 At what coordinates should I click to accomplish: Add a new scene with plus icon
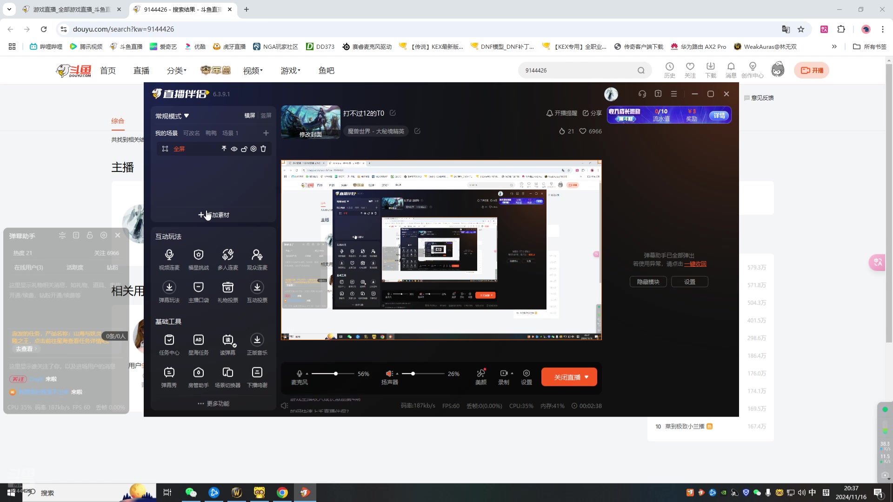click(266, 133)
